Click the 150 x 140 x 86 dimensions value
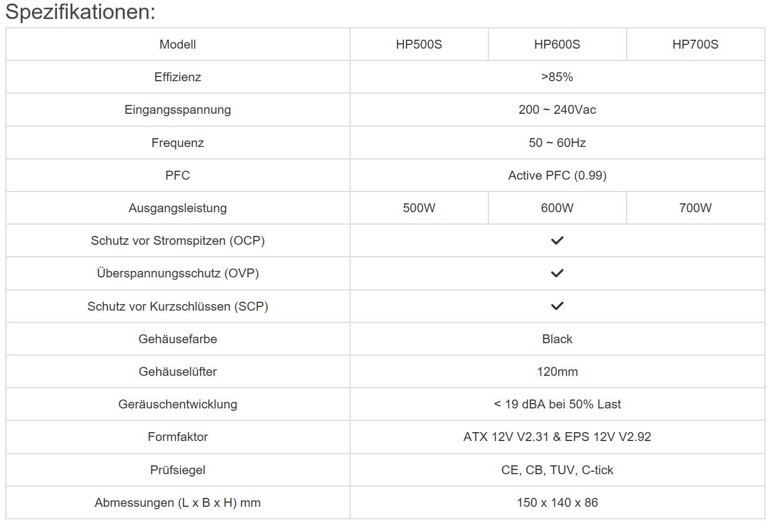This screenshot has height=524, width=772. (557, 503)
